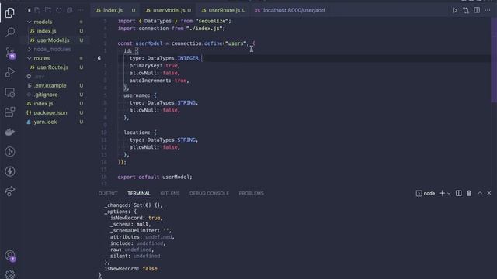Click the 'autoIncrement: true,' code line

click(x=159, y=81)
